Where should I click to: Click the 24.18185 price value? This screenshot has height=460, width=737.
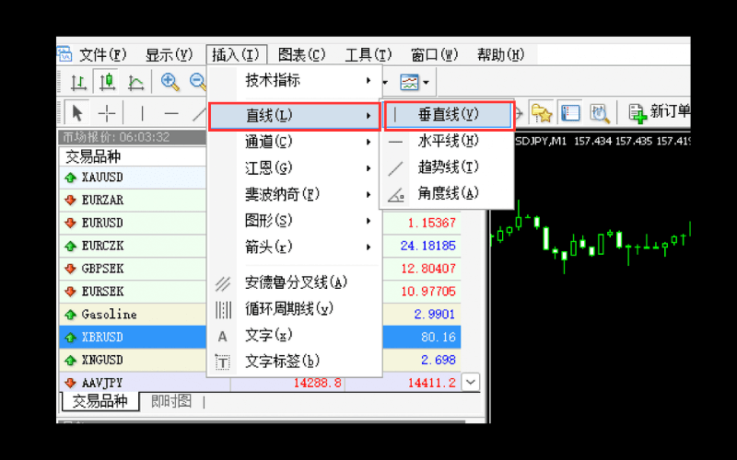427,246
